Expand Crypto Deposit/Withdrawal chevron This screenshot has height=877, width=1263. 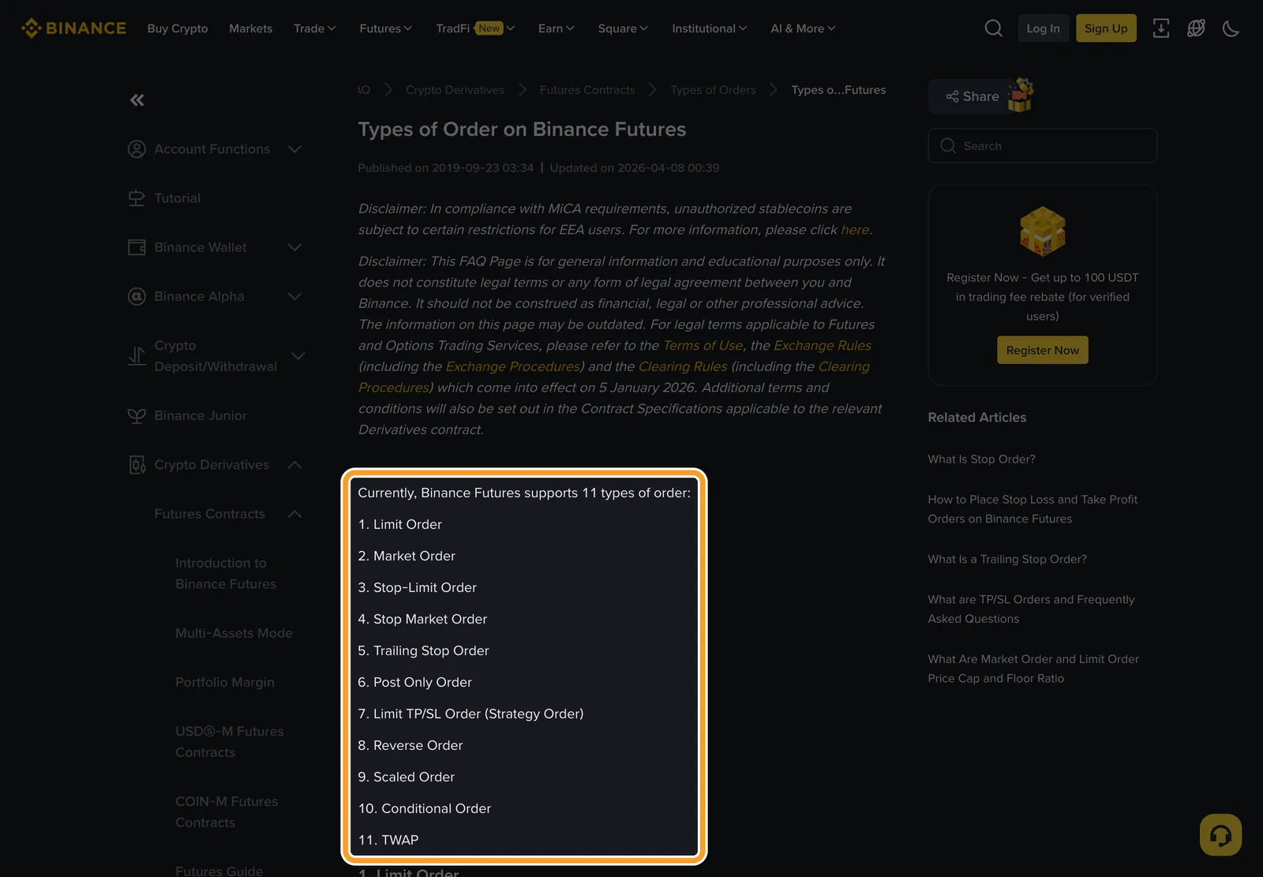pyautogui.click(x=298, y=356)
